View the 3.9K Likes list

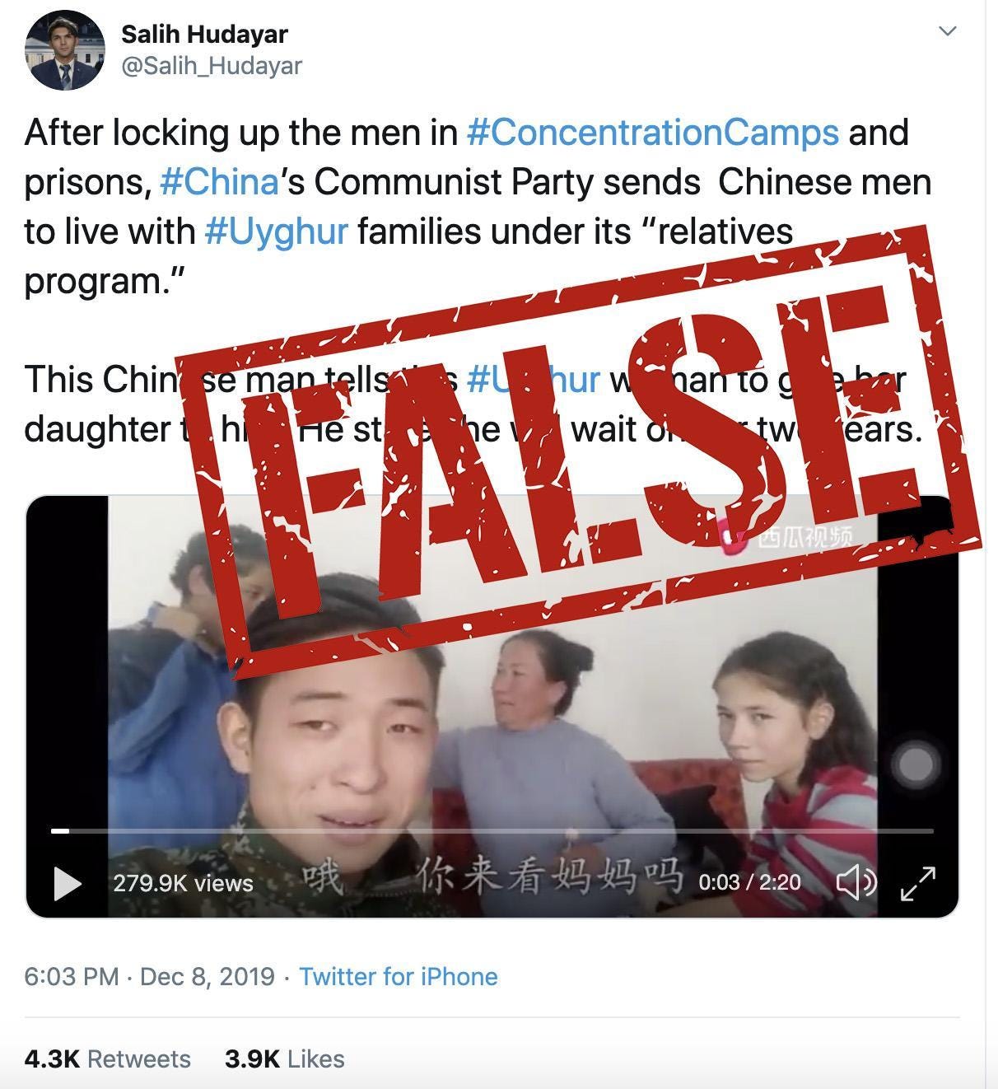click(285, 1059)
